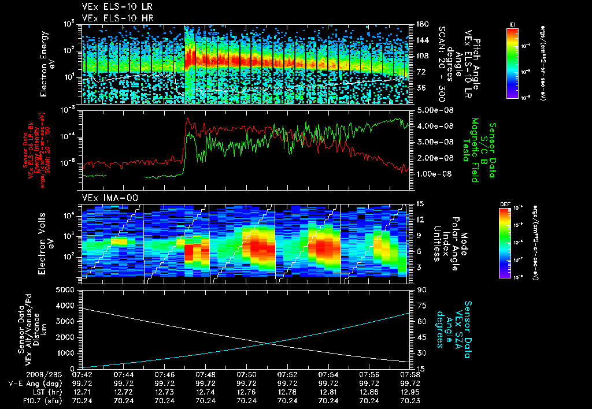Screen dimensions: 592x409
Task: Click the '2008/285' date label
Action: [x=44, y=375]
